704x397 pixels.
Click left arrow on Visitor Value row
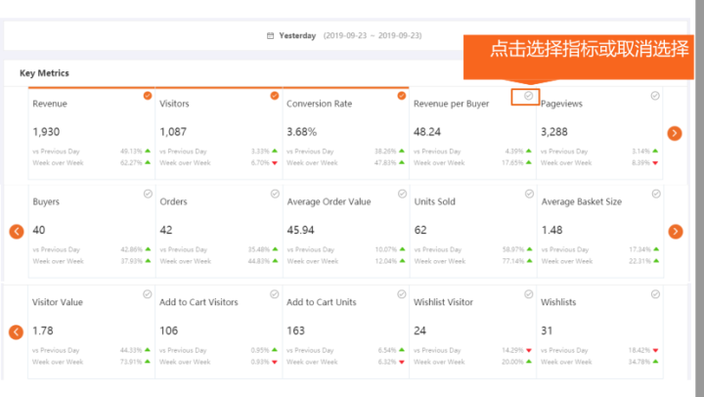click(16, 332)
